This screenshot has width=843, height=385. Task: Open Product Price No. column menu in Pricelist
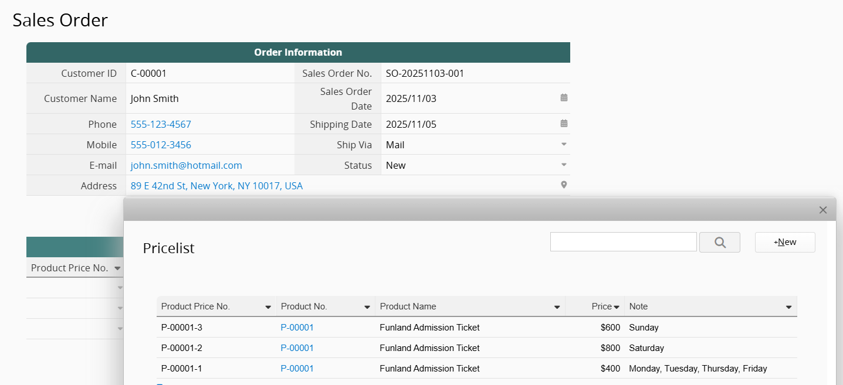pyautogui.click(x=268, y=307)
